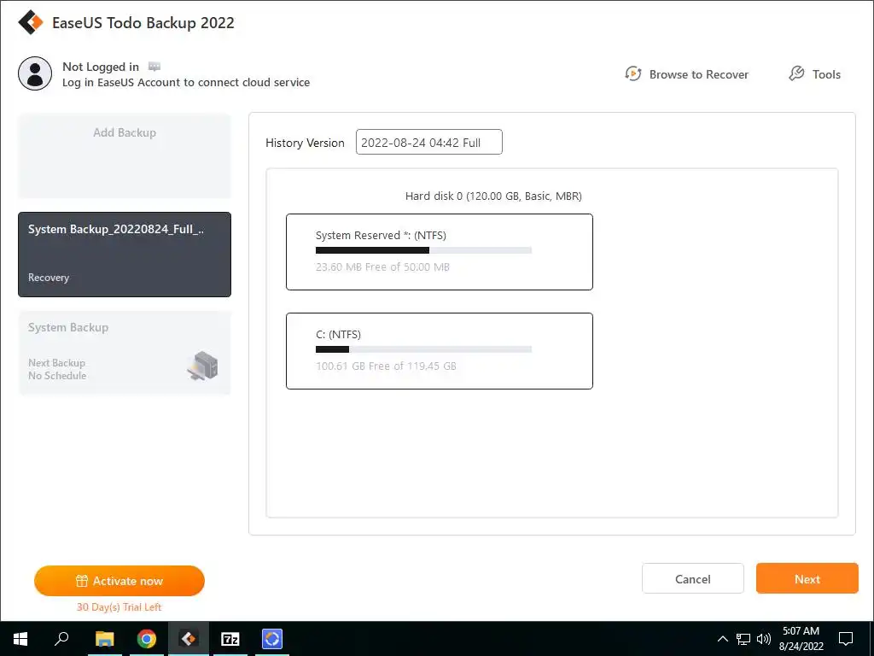Click Log in EaseUS Account link text
Screen dimensions: 874x656
click(x=185, y=83)
